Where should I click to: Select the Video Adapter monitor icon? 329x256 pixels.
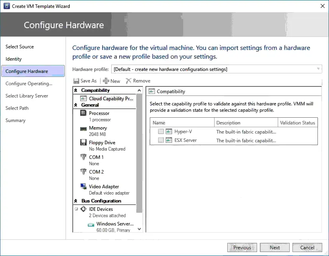pos(83,187)
